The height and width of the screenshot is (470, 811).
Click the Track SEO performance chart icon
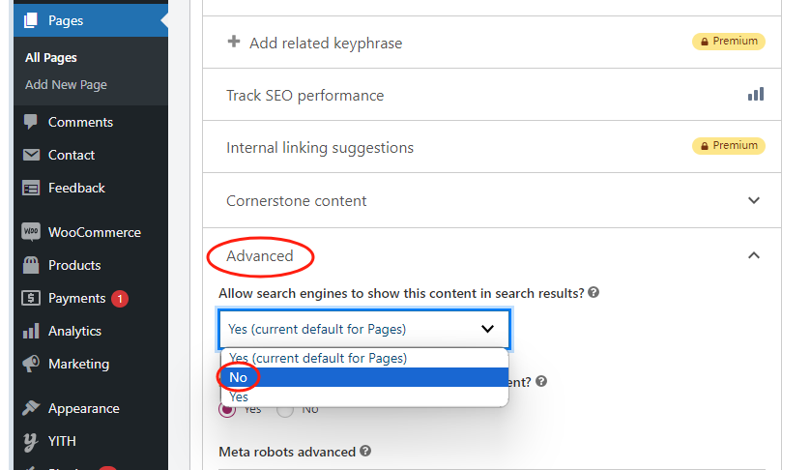pos(755,95)
